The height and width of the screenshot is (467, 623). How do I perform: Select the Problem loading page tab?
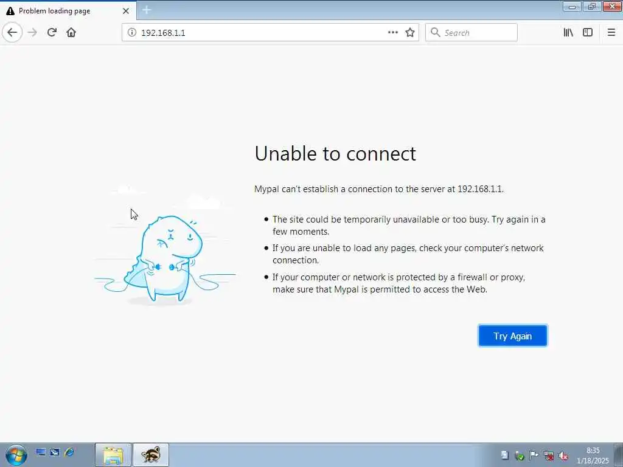68,11
